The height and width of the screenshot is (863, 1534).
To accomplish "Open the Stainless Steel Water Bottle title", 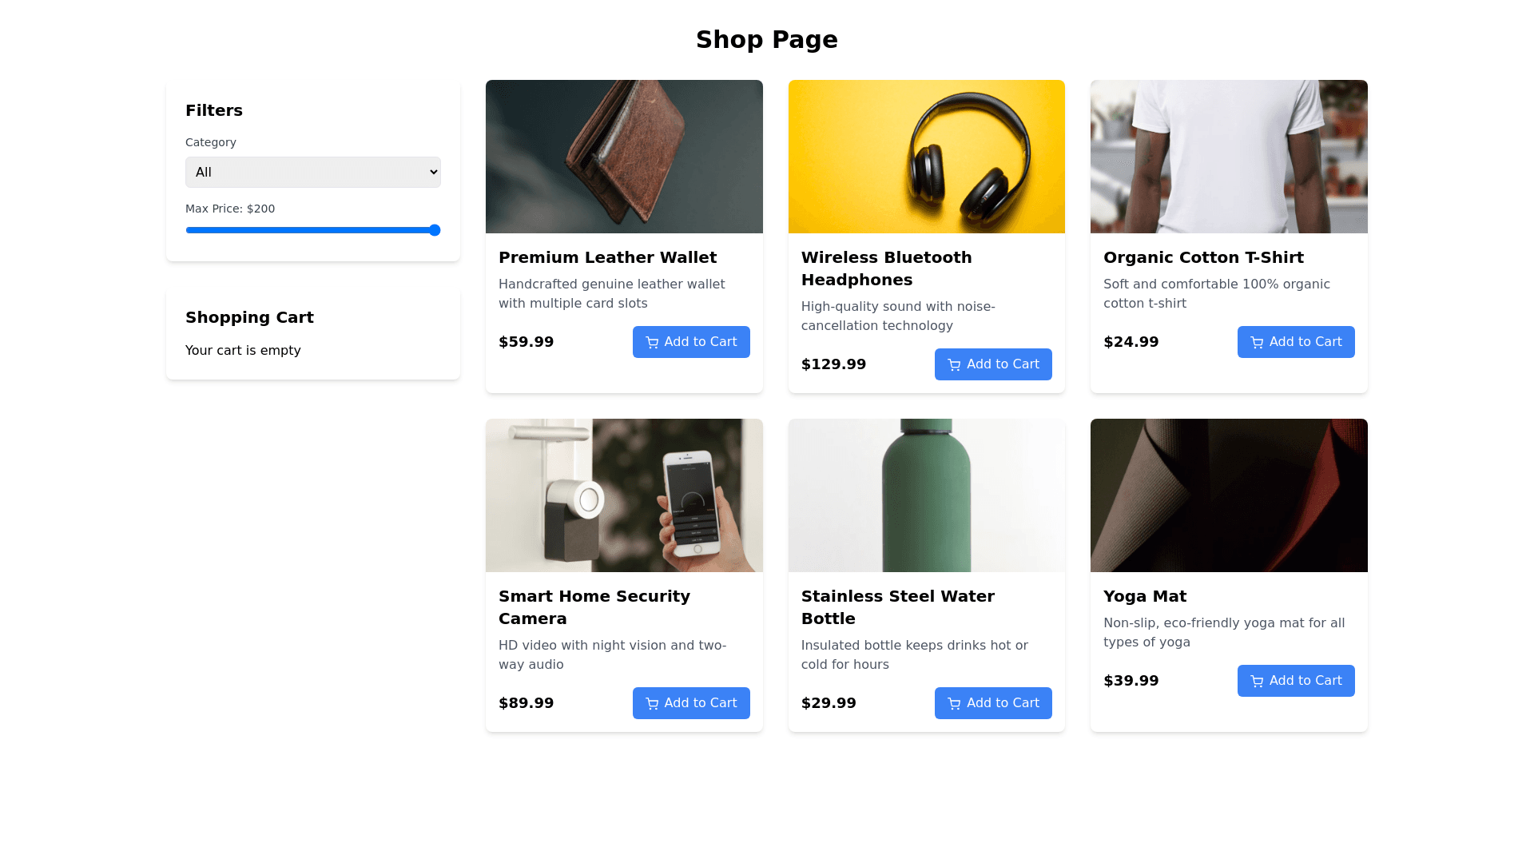I will coord(898,607).
